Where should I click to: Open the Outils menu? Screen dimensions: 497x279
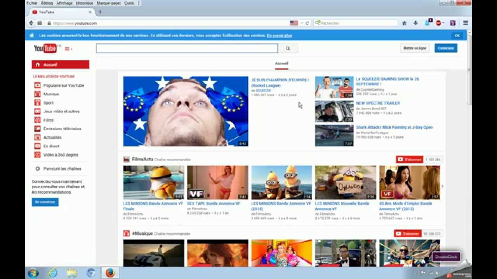129,3
